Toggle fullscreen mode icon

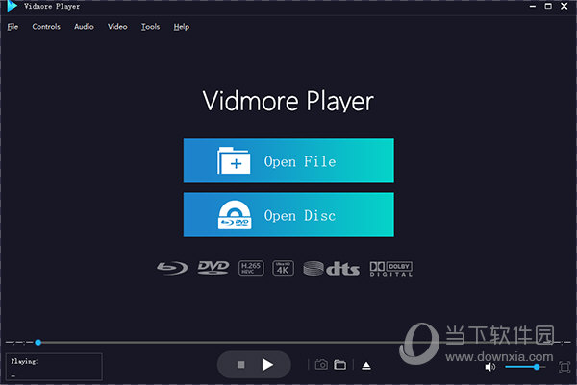pos(564,367)
